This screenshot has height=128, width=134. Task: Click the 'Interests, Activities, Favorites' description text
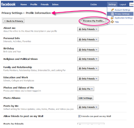(17, 41)
